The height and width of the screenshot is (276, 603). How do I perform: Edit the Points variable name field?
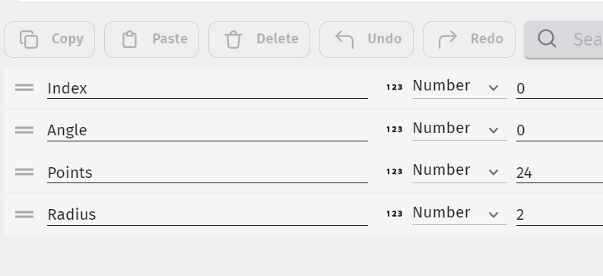point(208,173)
